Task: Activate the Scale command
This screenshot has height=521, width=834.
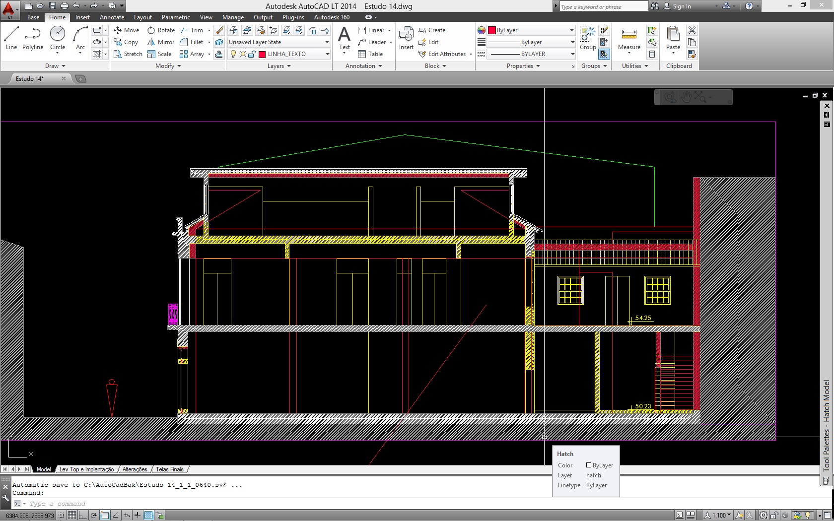Action: coord(159,54)
